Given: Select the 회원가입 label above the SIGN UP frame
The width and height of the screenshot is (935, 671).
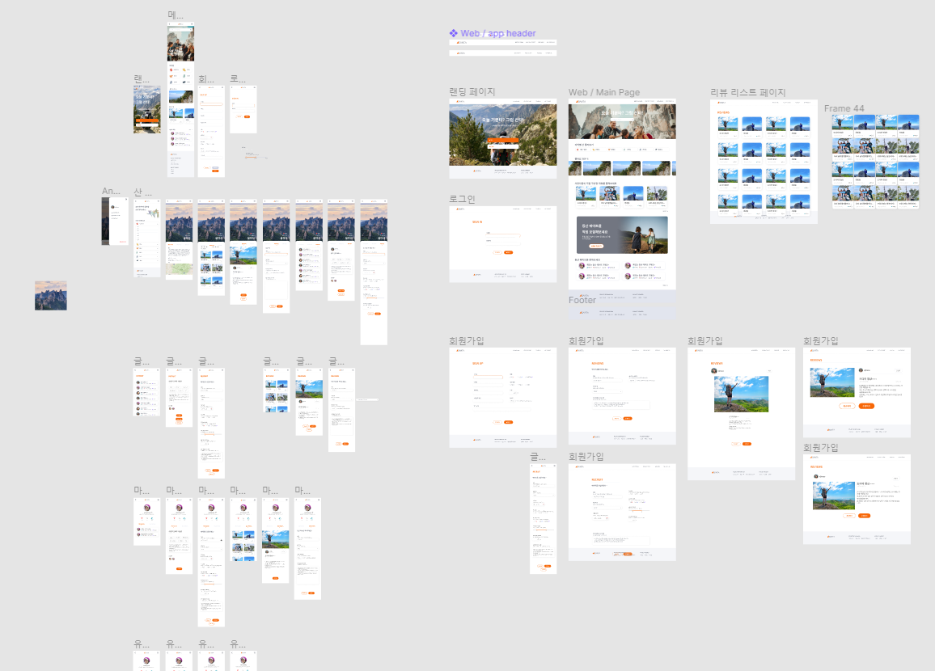Looking at the screenshot, I should 467,341.
